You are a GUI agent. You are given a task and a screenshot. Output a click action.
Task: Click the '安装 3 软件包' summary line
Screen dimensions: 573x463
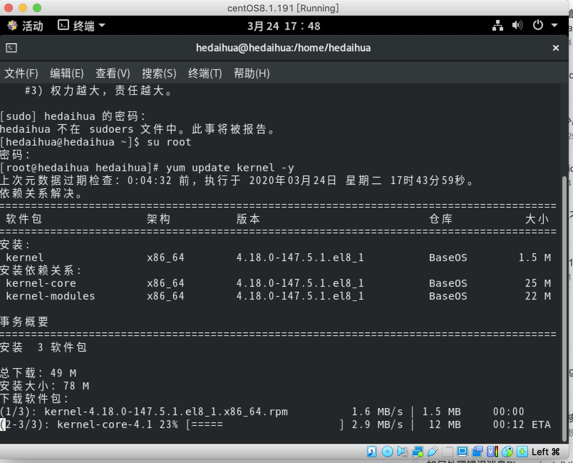pyautogui.click(x=43, y=347)
